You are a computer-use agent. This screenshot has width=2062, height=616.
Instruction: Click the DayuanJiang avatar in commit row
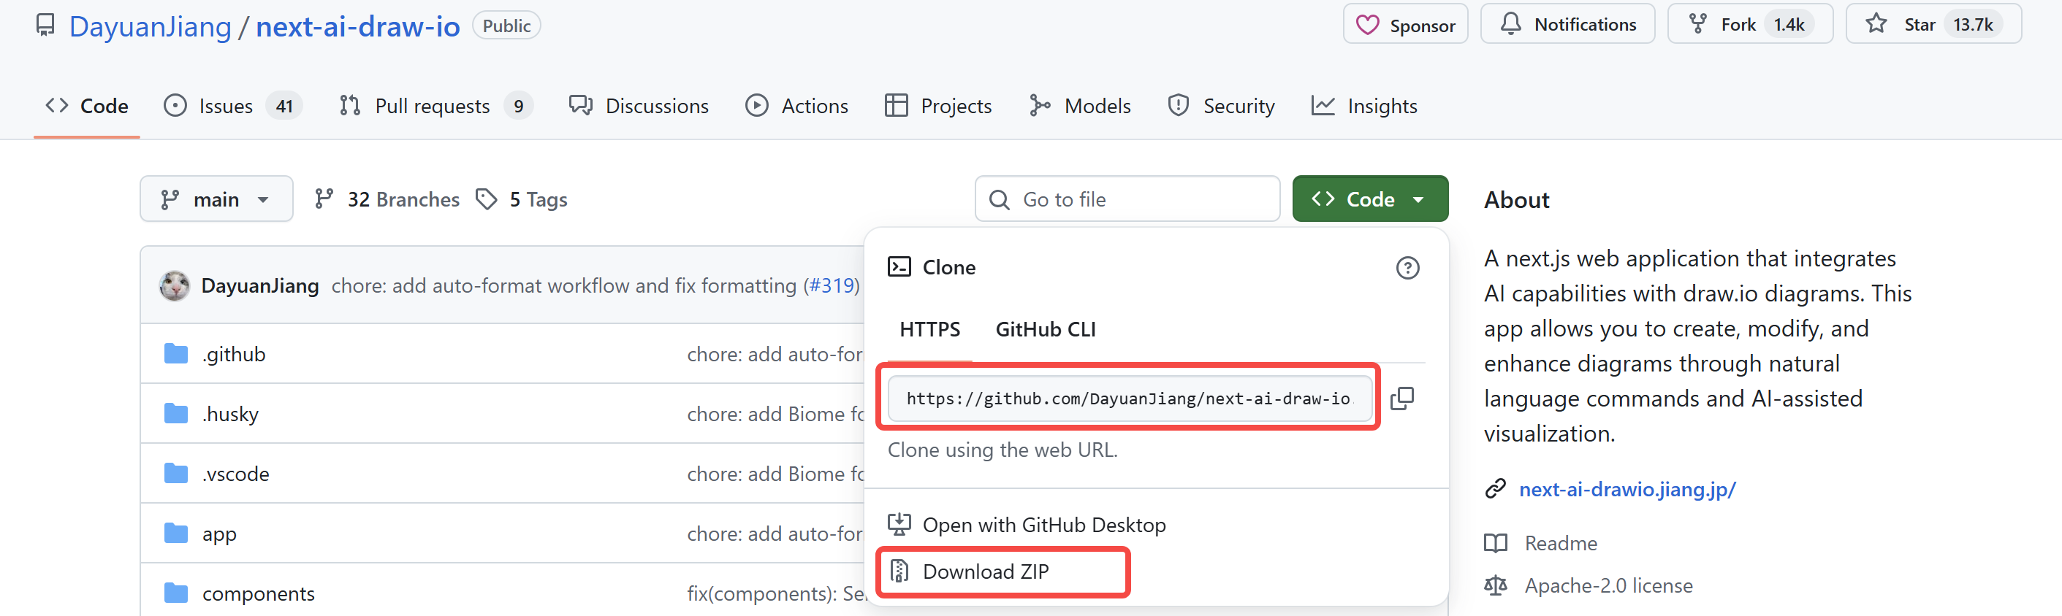175,285
